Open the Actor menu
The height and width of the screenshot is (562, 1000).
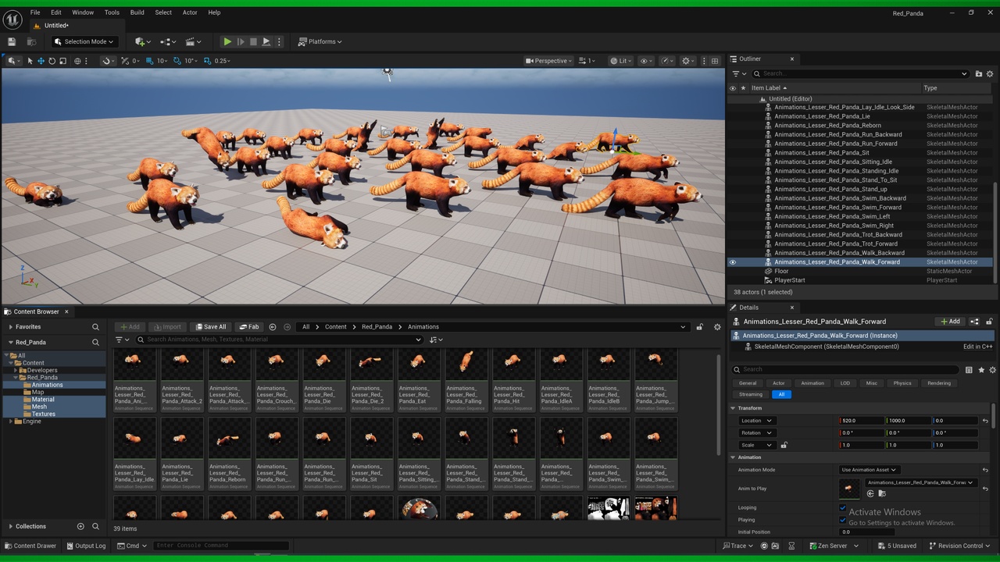pos(190,12)
